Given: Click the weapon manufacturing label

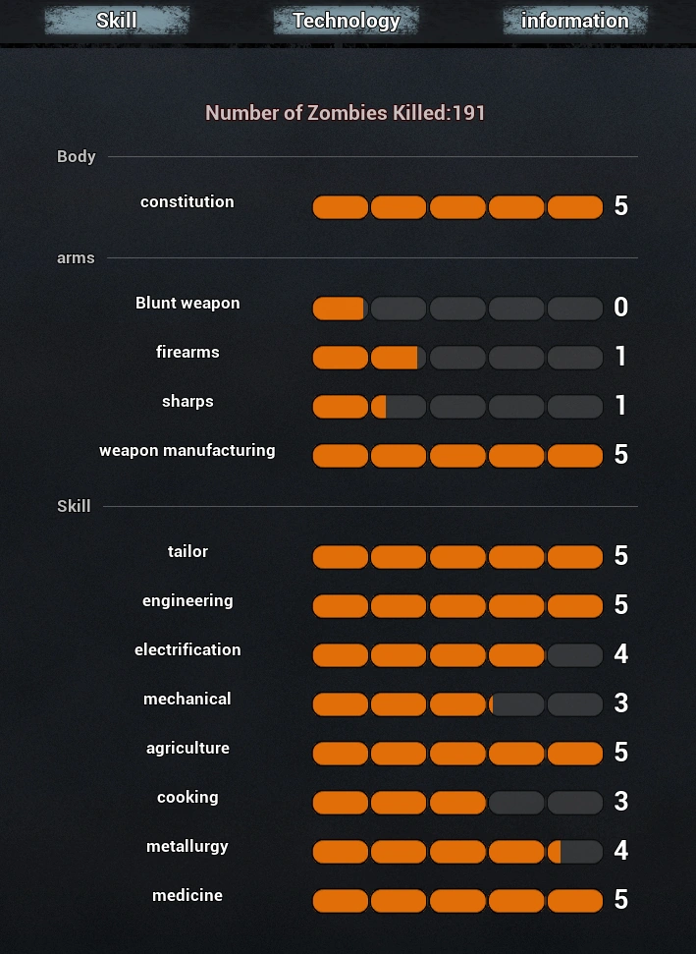Looking at the screenshot, I should pos(187,451).
